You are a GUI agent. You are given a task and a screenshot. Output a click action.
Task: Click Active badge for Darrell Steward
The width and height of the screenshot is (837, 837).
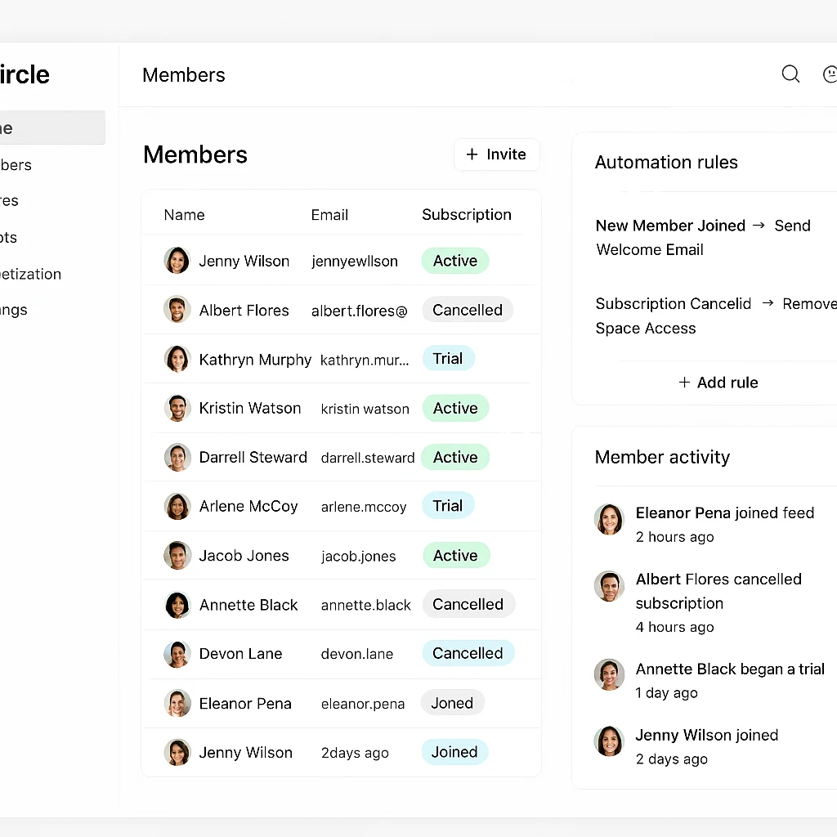pos(454,457)
